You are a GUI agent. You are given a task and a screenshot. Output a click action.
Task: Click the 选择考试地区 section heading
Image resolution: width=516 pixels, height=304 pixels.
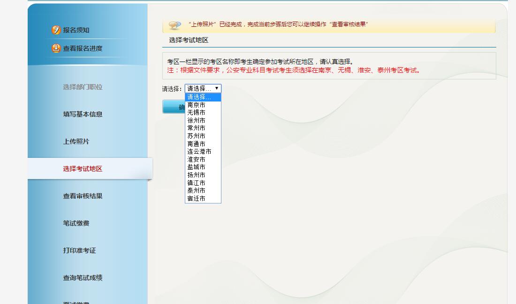[189, 40]
